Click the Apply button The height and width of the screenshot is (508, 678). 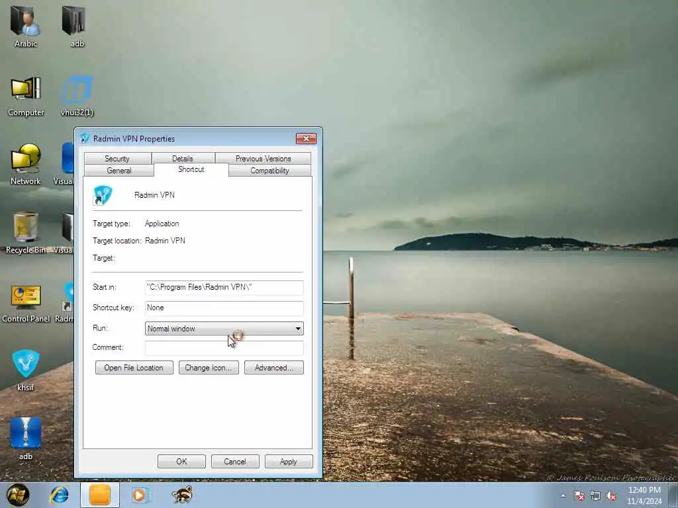tap(289, 461)
